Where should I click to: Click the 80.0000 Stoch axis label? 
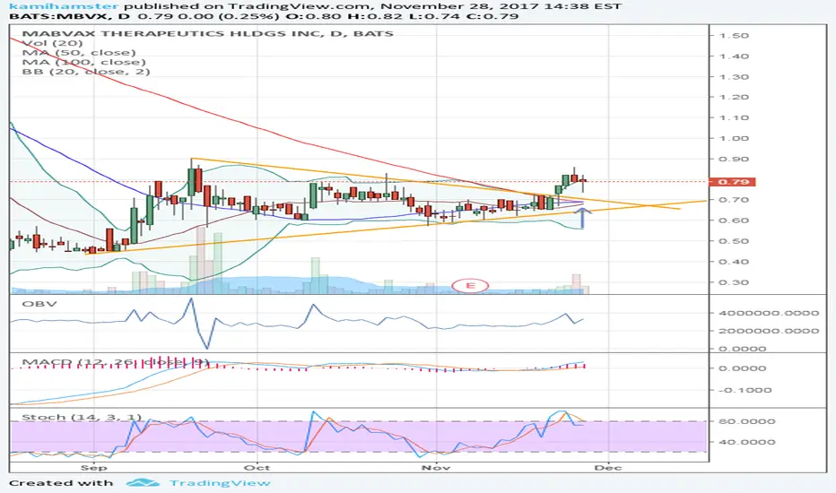747,421
